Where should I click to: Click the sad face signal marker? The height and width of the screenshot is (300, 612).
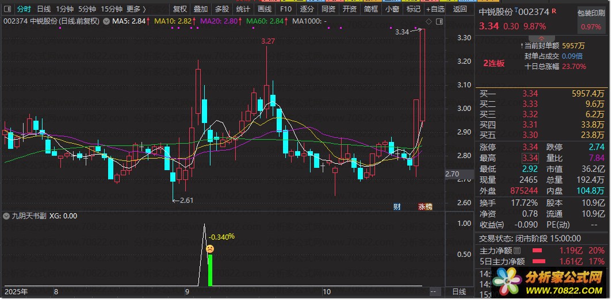click(x=210, y=248)
